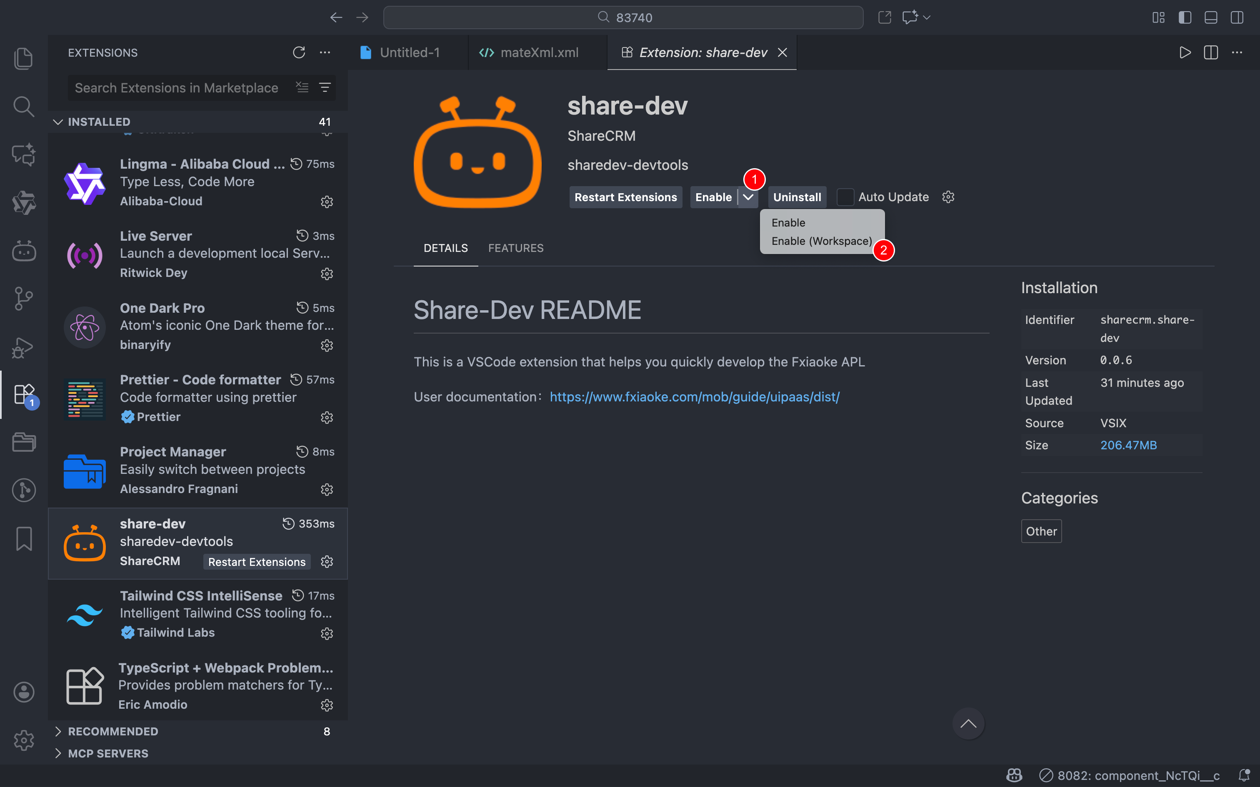Open the Run and Debug view
Viewport: 1260px width, 787px height.
(23, 347)
